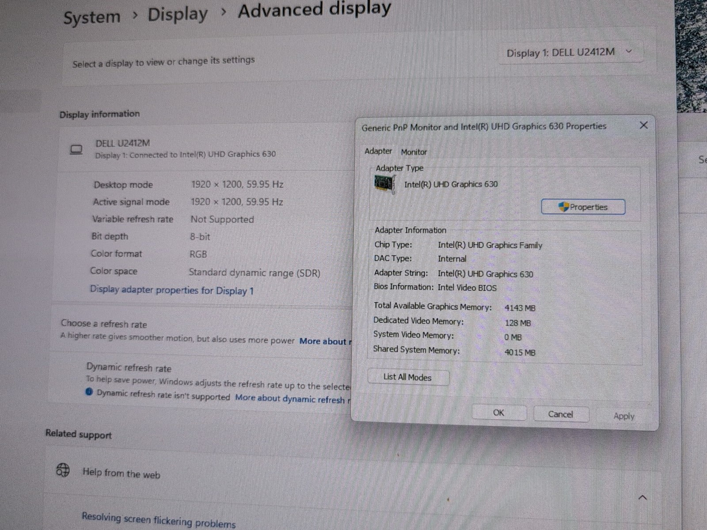Open the More about refresh rate link

pos(325,341)
